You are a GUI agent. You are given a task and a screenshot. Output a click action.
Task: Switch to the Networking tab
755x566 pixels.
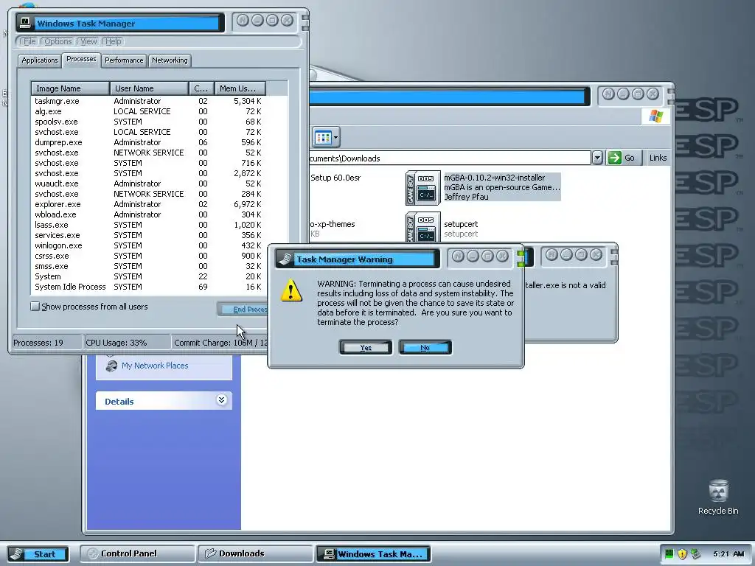pyautogui.click(x=170, y=60)
